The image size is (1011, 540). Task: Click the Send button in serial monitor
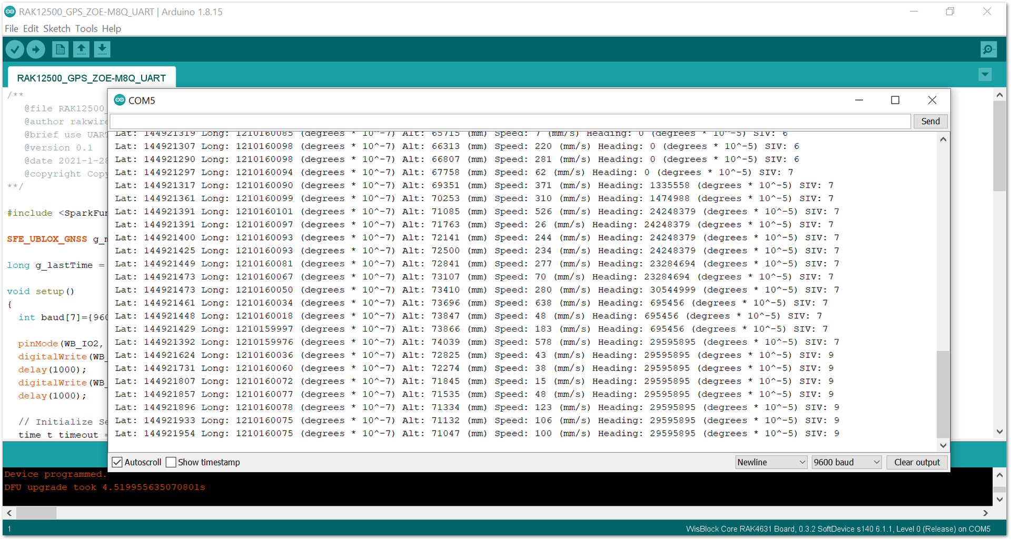click(930, 121)
